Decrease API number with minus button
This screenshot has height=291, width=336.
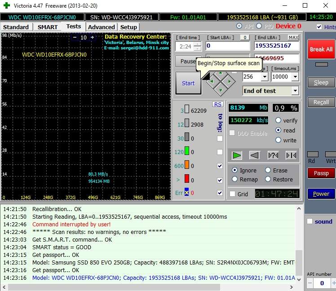310,283
